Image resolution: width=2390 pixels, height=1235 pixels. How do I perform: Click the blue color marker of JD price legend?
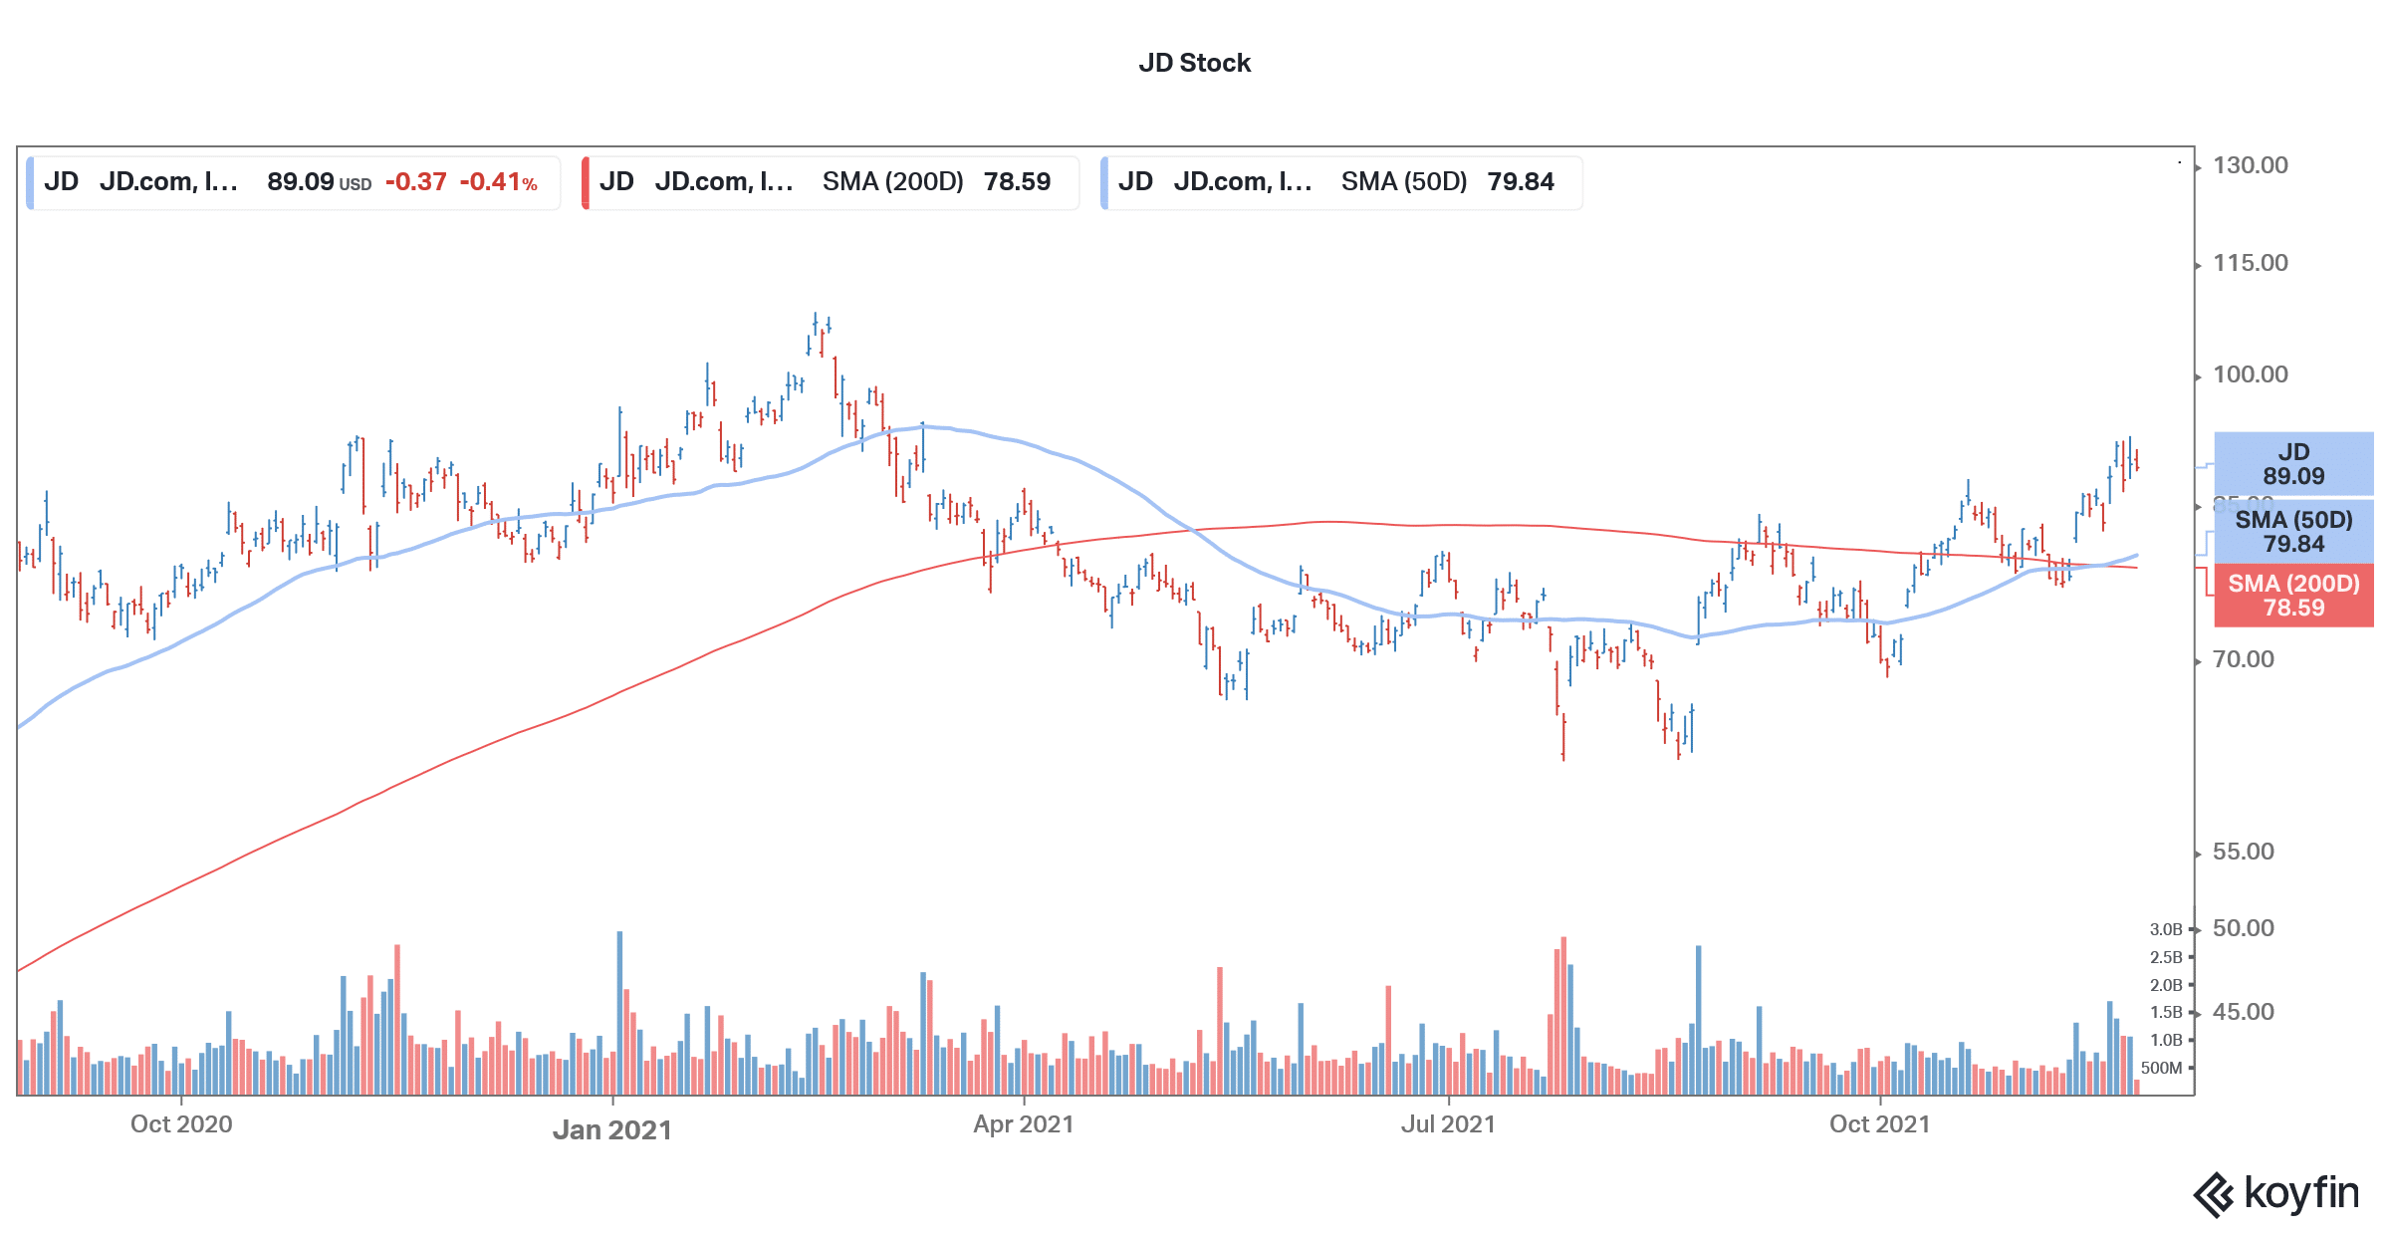click(x=30, y=182)
